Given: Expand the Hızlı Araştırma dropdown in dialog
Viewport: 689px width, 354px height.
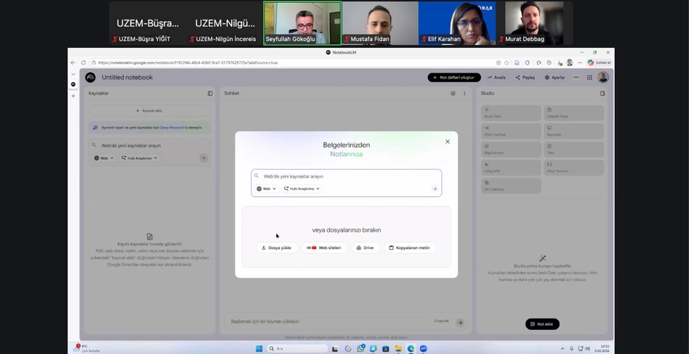Looking at the screenshot, I should [301, 189].
